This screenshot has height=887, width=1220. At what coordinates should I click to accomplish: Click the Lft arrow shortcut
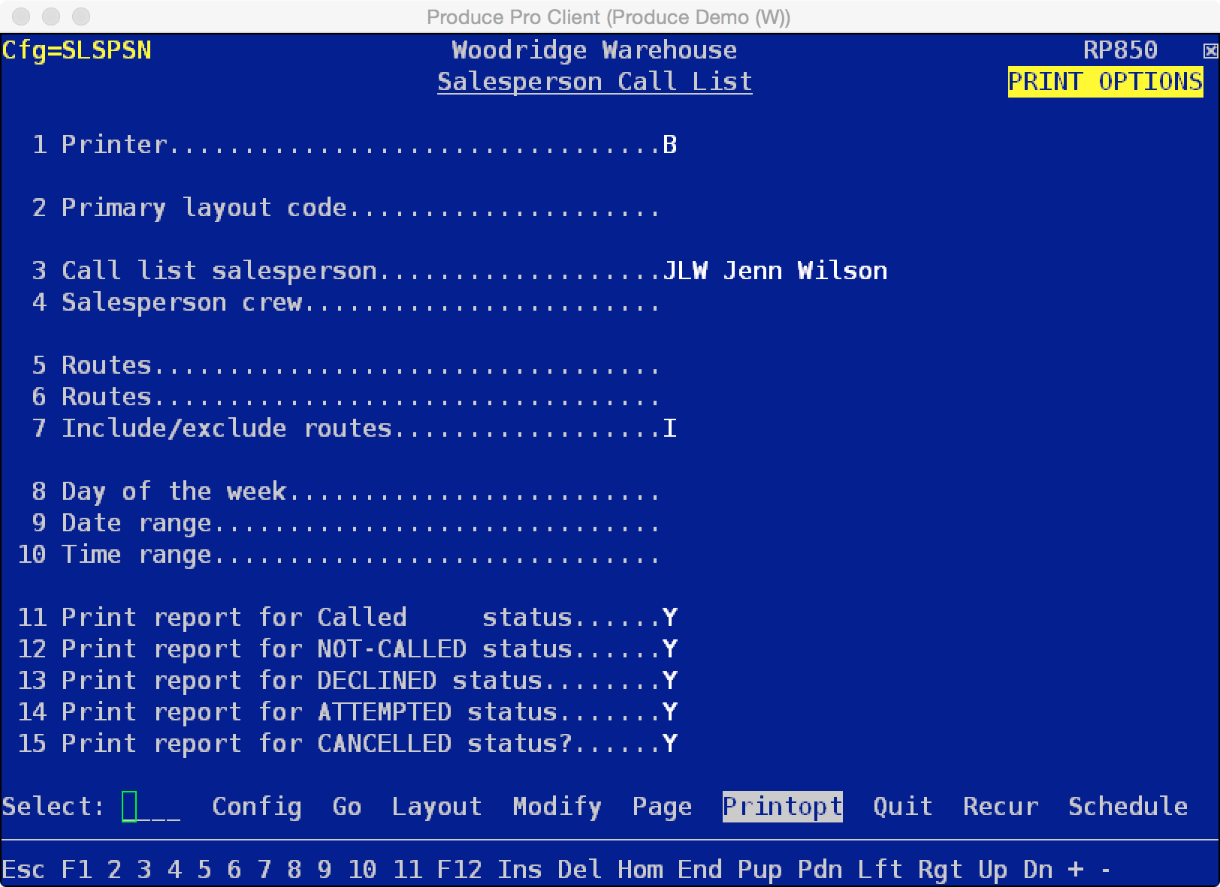point(880,870)
